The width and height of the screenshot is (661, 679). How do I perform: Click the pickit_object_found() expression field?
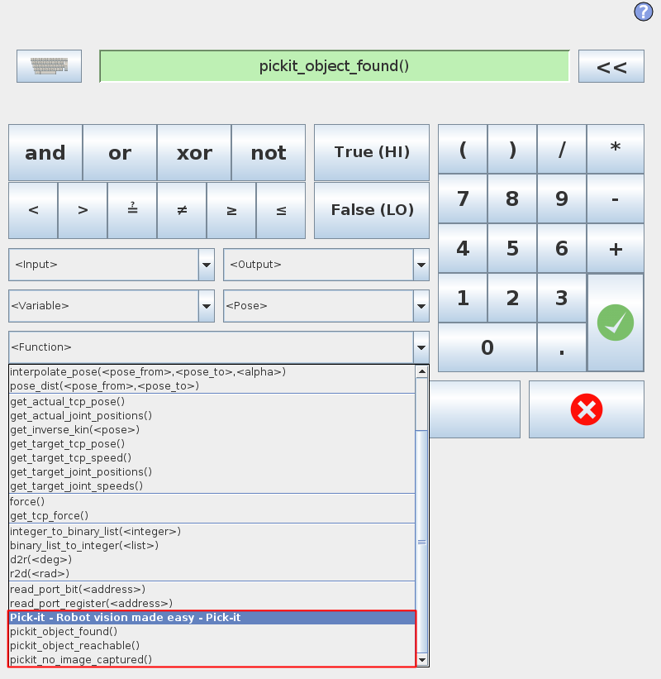335,66
